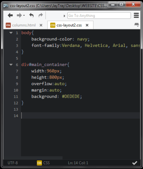Change the CSS language in status bar

click(x=43, y=163)
